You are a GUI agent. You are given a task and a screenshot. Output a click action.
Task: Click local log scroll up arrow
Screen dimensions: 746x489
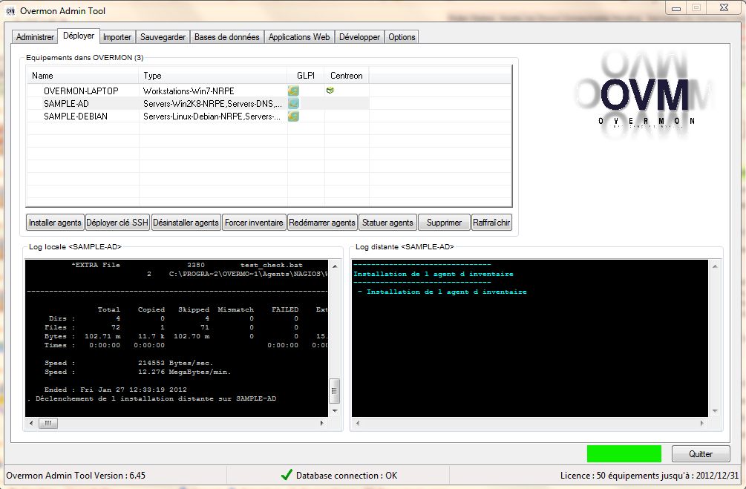coord(335,266)
